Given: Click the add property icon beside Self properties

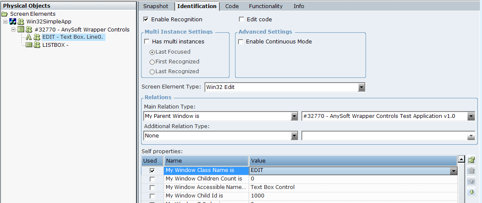Looking at the screenshot, I should [x=471, y=160].
